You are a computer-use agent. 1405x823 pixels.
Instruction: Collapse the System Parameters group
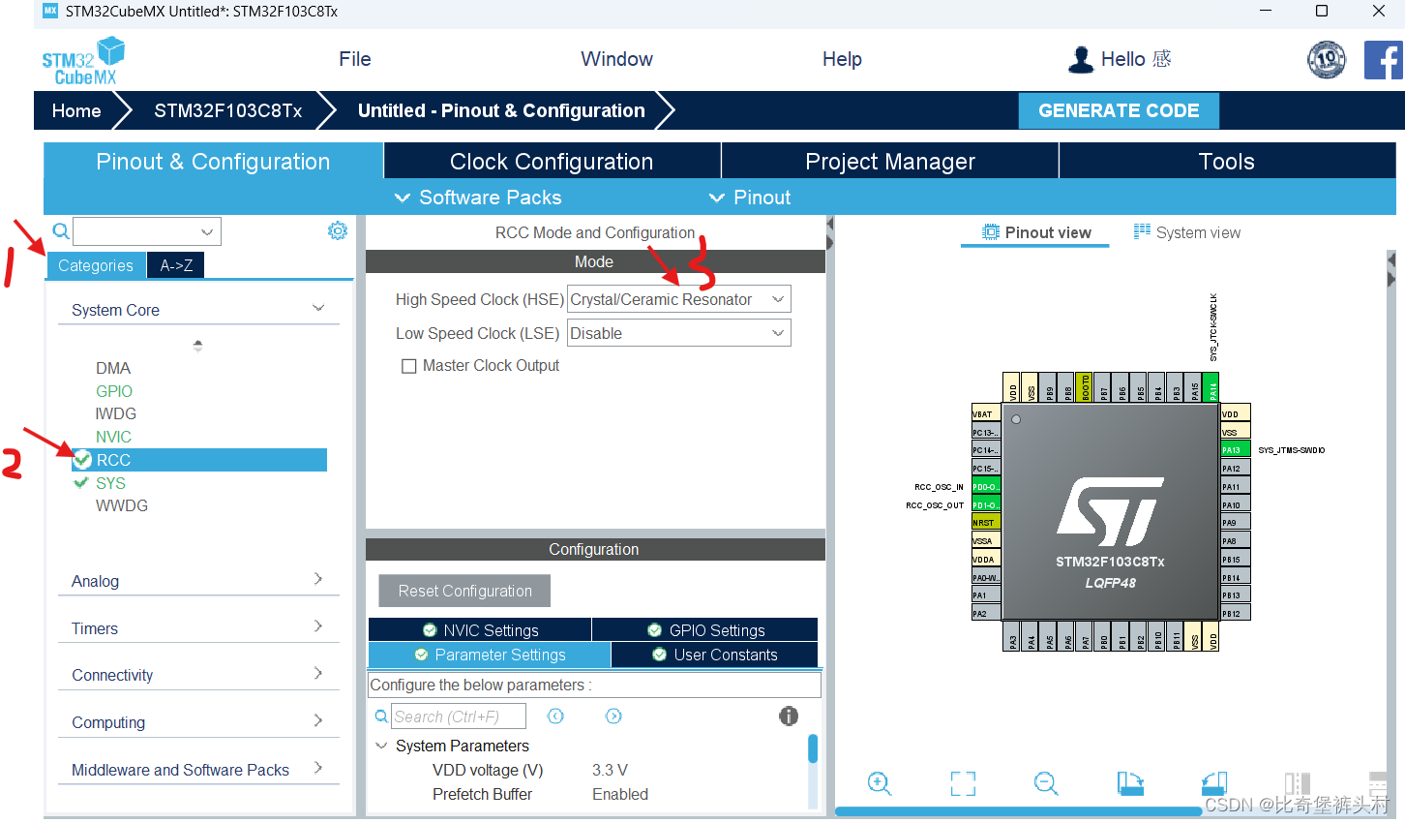(381, 746)
